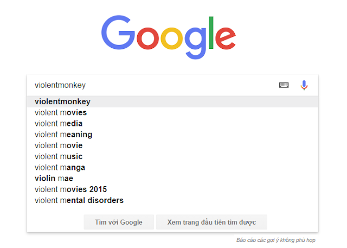
Task: Select the 'violent manga' suggestion
Action: pos(172,167)
